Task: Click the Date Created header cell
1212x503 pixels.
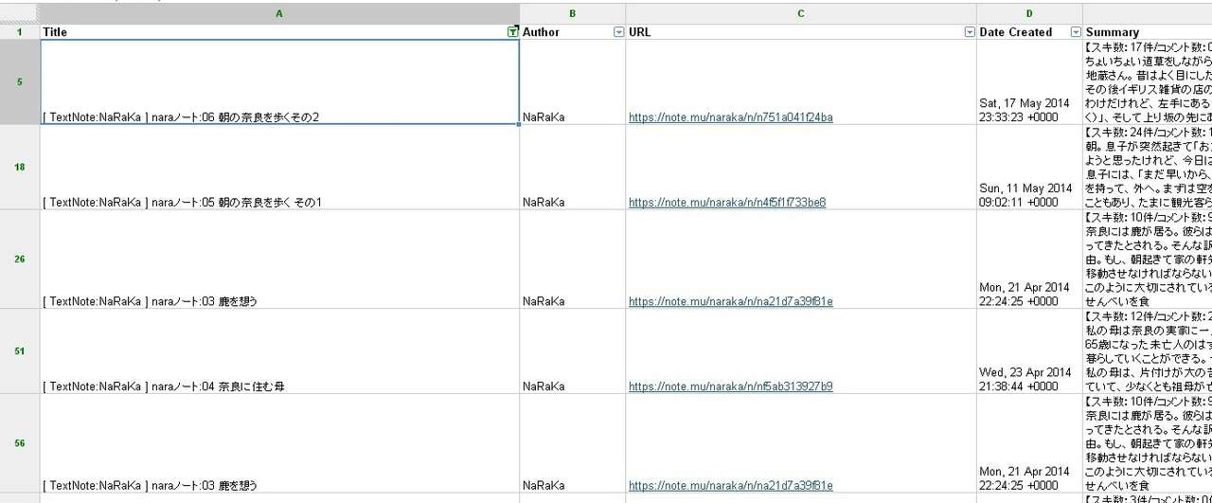Action: (1029, 32)
